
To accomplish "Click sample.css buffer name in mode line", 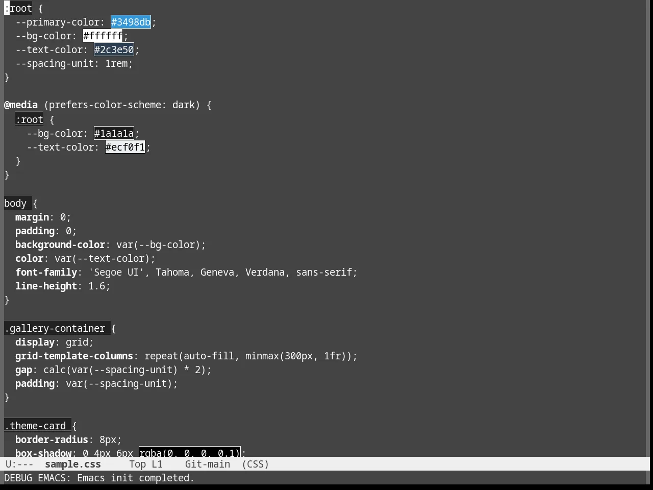I will 73,464.
